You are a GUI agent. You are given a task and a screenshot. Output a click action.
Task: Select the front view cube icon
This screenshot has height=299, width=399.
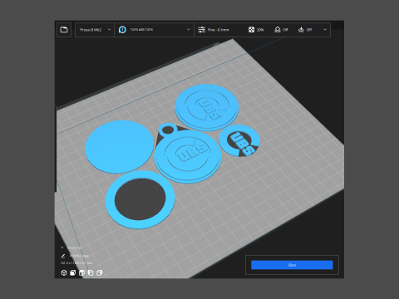click(73, 273)
